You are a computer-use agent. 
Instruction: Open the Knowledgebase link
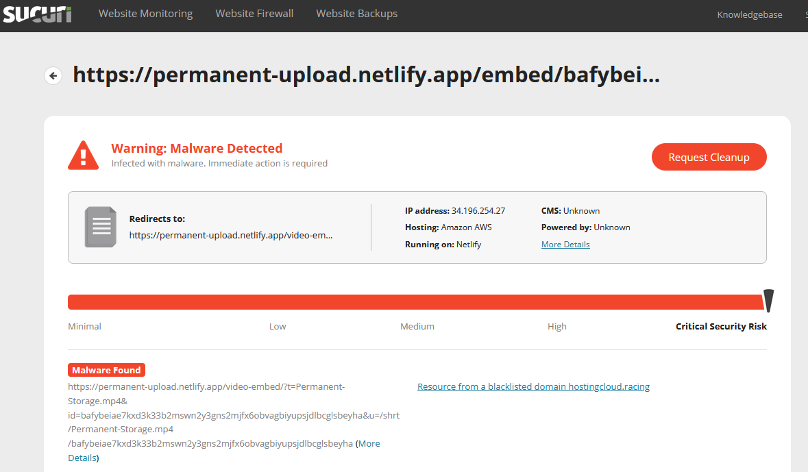click(x=749, y=14)
